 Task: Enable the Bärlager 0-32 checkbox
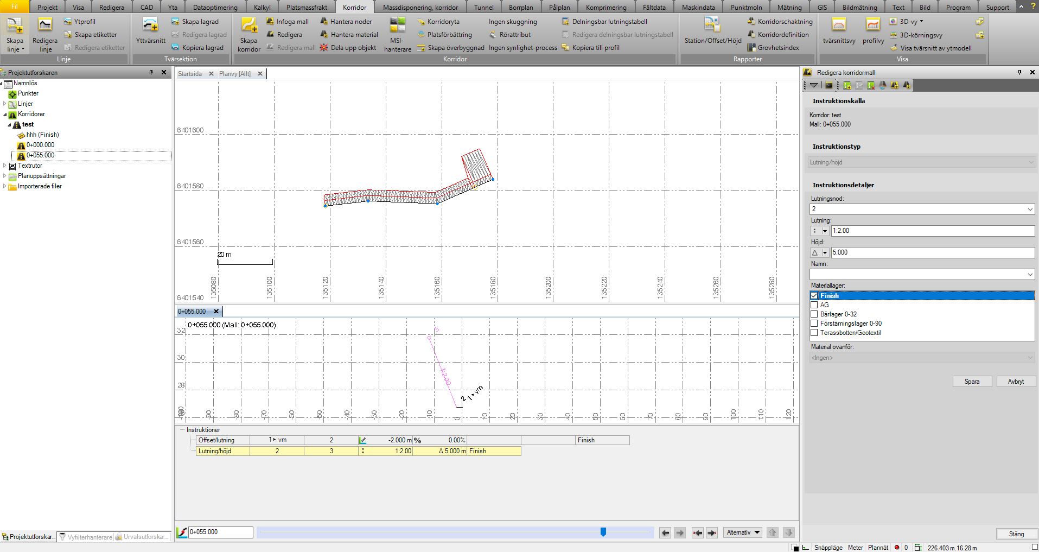pyautogui.click(x=814, y=314)
